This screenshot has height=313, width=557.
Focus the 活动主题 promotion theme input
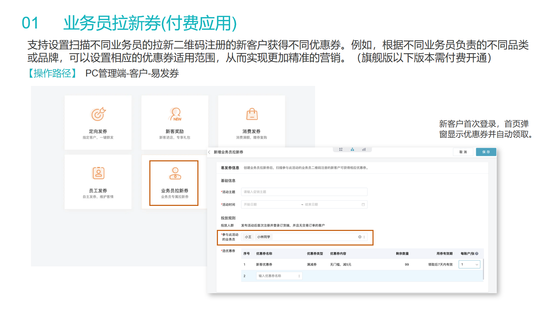304,192
